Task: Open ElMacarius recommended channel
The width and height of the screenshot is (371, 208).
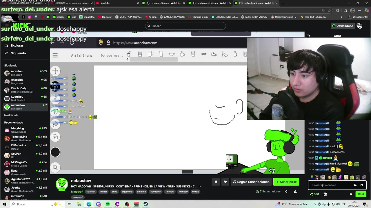Action: pyautogui.click(x=25, y=147)
